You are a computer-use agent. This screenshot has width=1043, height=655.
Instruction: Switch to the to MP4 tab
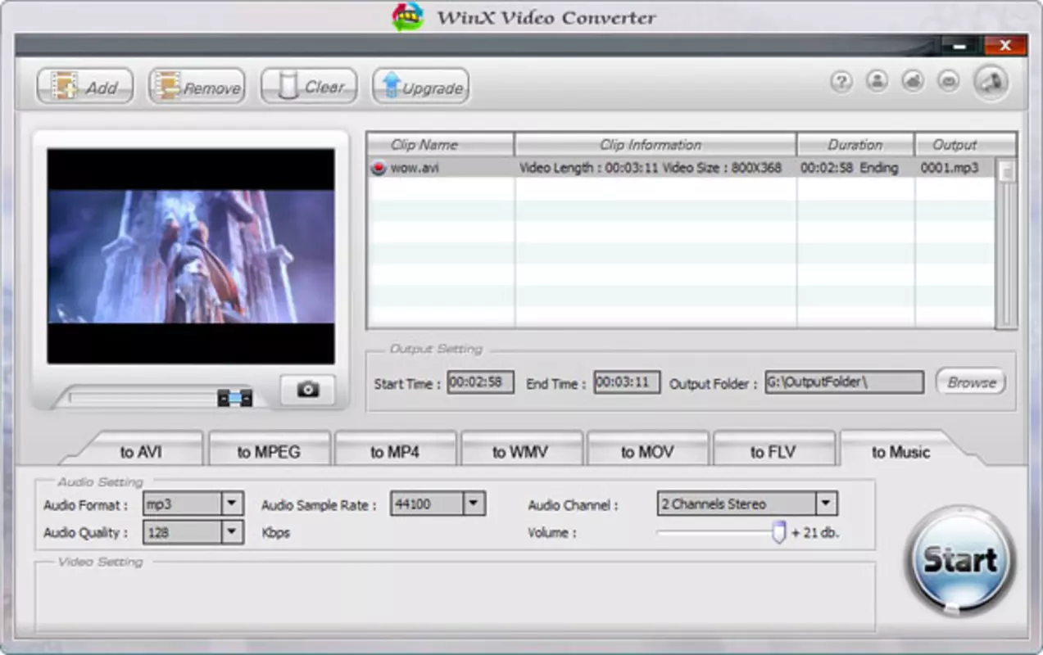(x=395, y=451)
